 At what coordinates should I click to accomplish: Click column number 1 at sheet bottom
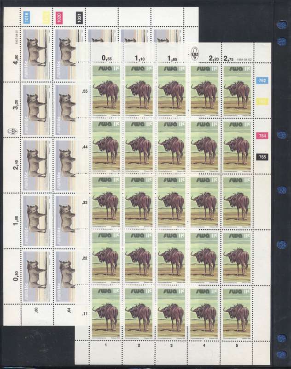(x=106, y=345)
